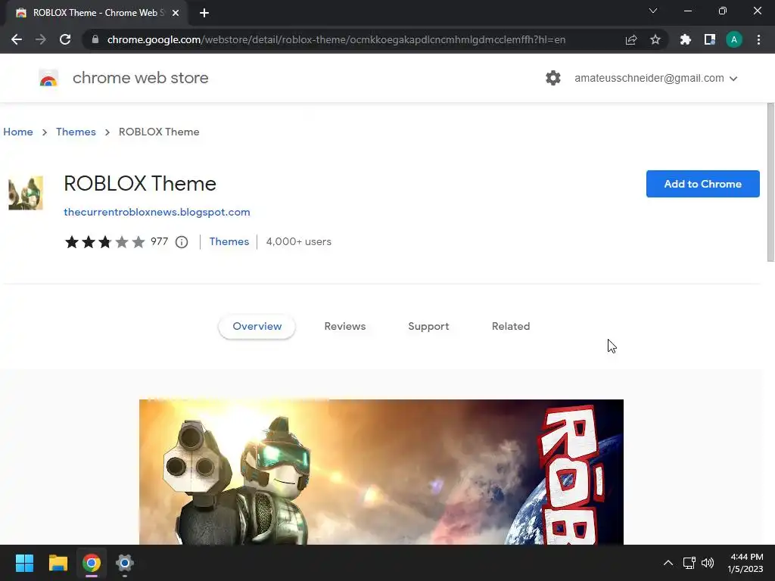The height and width of the screenshot is (581, 775).
Task: Click Add to Chrome button
Action: (x=702, y=184)
